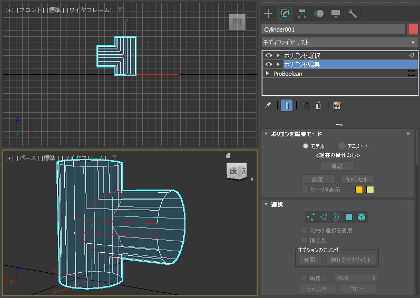Viewport: 420px width, 298px height.
Task: Open the [フロント] view label menu
Action: point(30,10)
